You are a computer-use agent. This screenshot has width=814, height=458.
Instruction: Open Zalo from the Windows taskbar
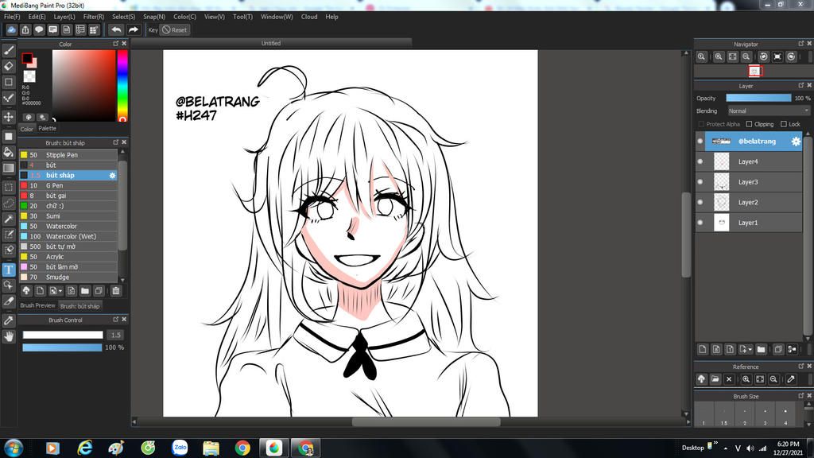click(x=180, y=447)
